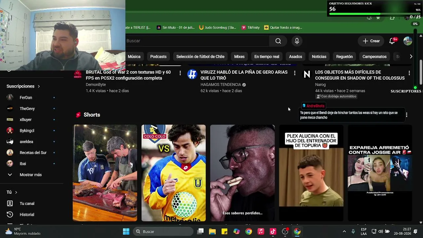This screenshot has width=423, height=238.
Task: Select the Podcasts filter chip
Action: pos(158,57)
